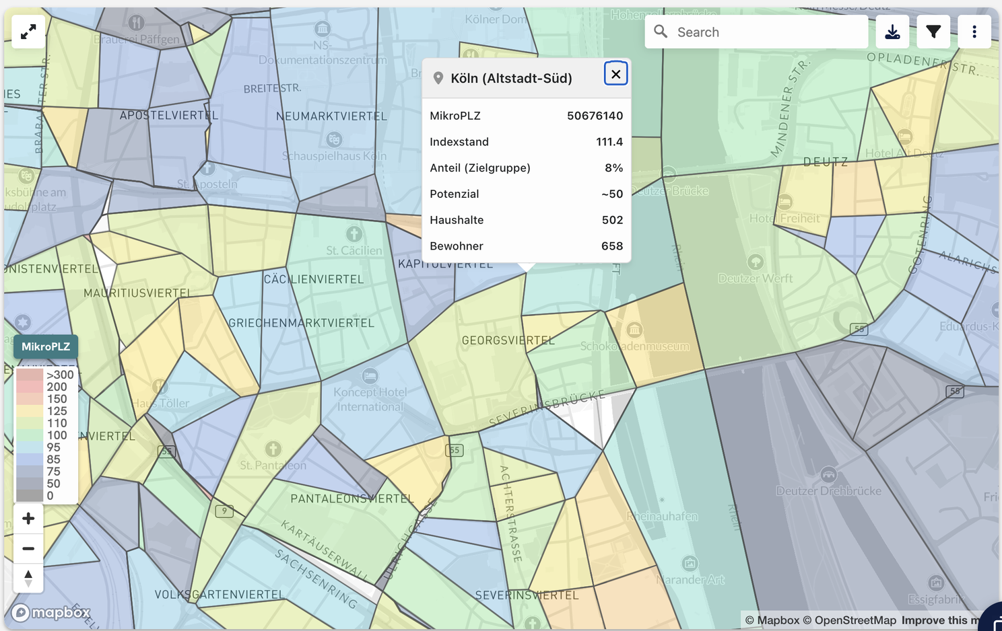The height and width of the screenshot is (631, 1002).
Task: Open the three-dot more options menu
Action: pos(974,32)
